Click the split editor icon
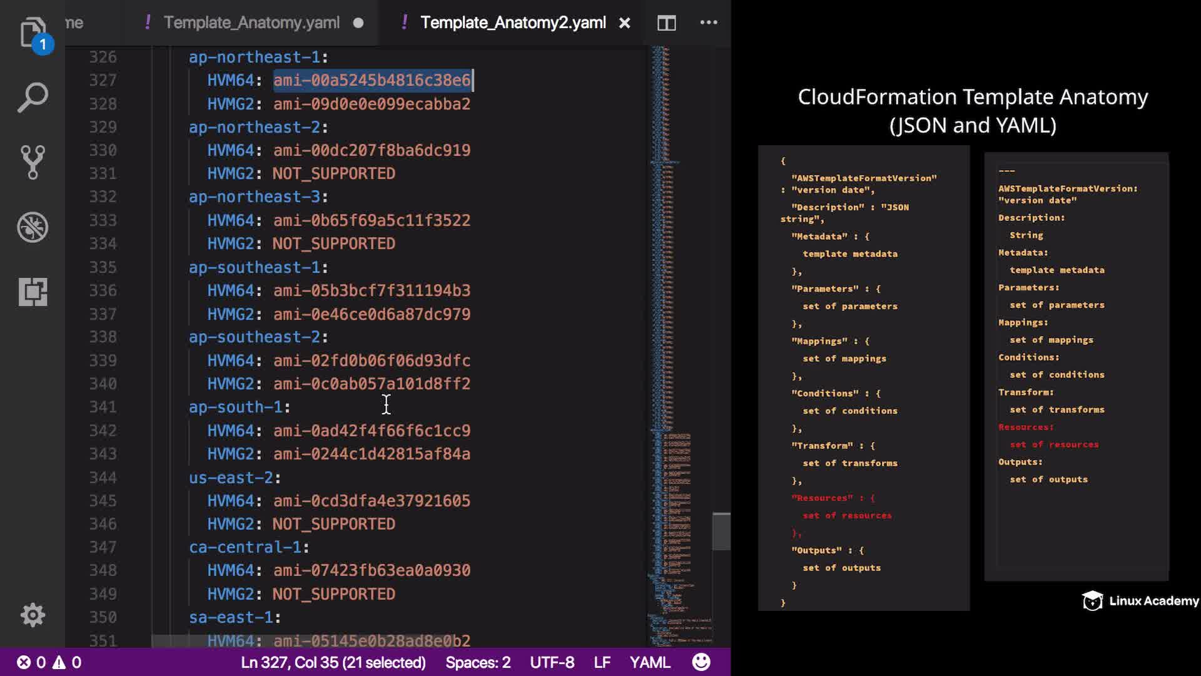1201x676 pixels. [666, 23]
